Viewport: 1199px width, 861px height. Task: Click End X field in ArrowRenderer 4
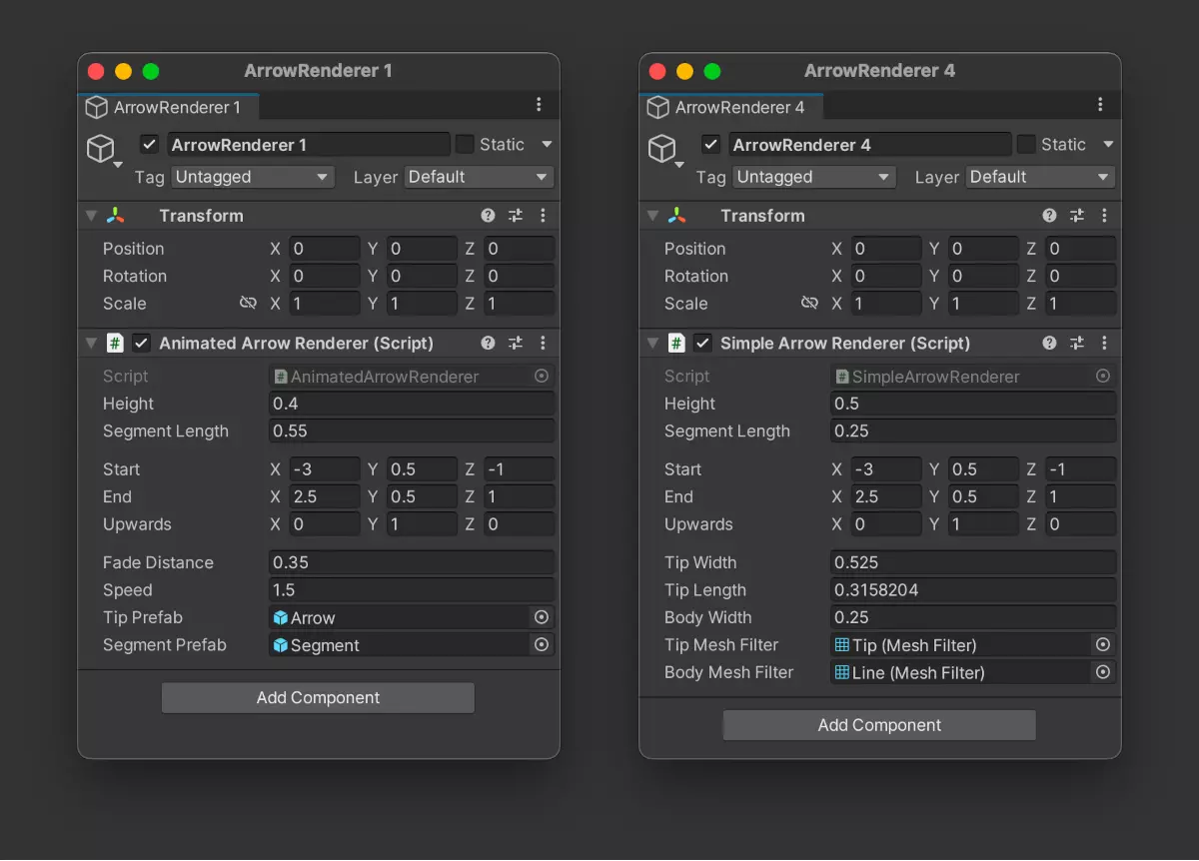pyautogui.click(x=886, y=496)
